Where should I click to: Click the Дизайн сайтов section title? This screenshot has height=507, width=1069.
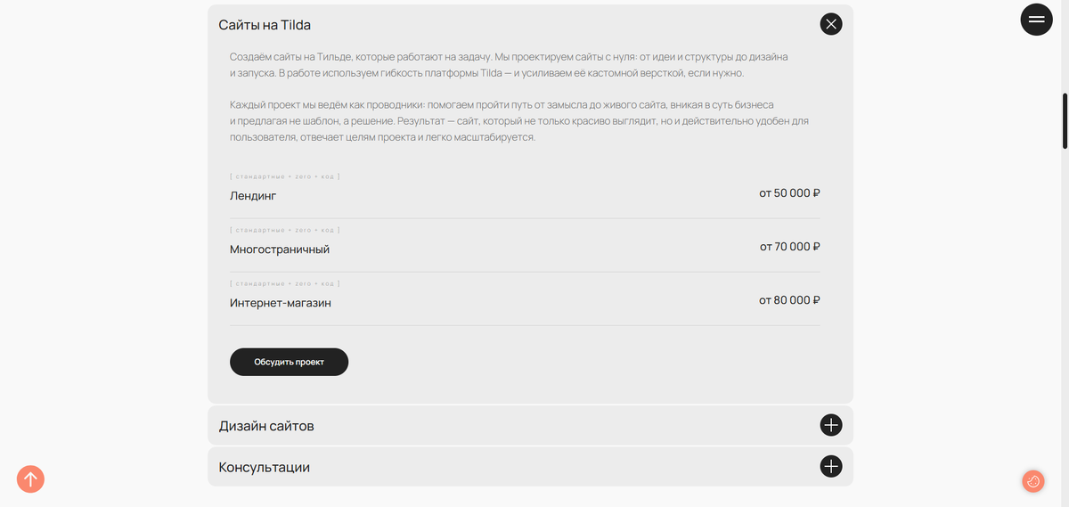point(266,426)
